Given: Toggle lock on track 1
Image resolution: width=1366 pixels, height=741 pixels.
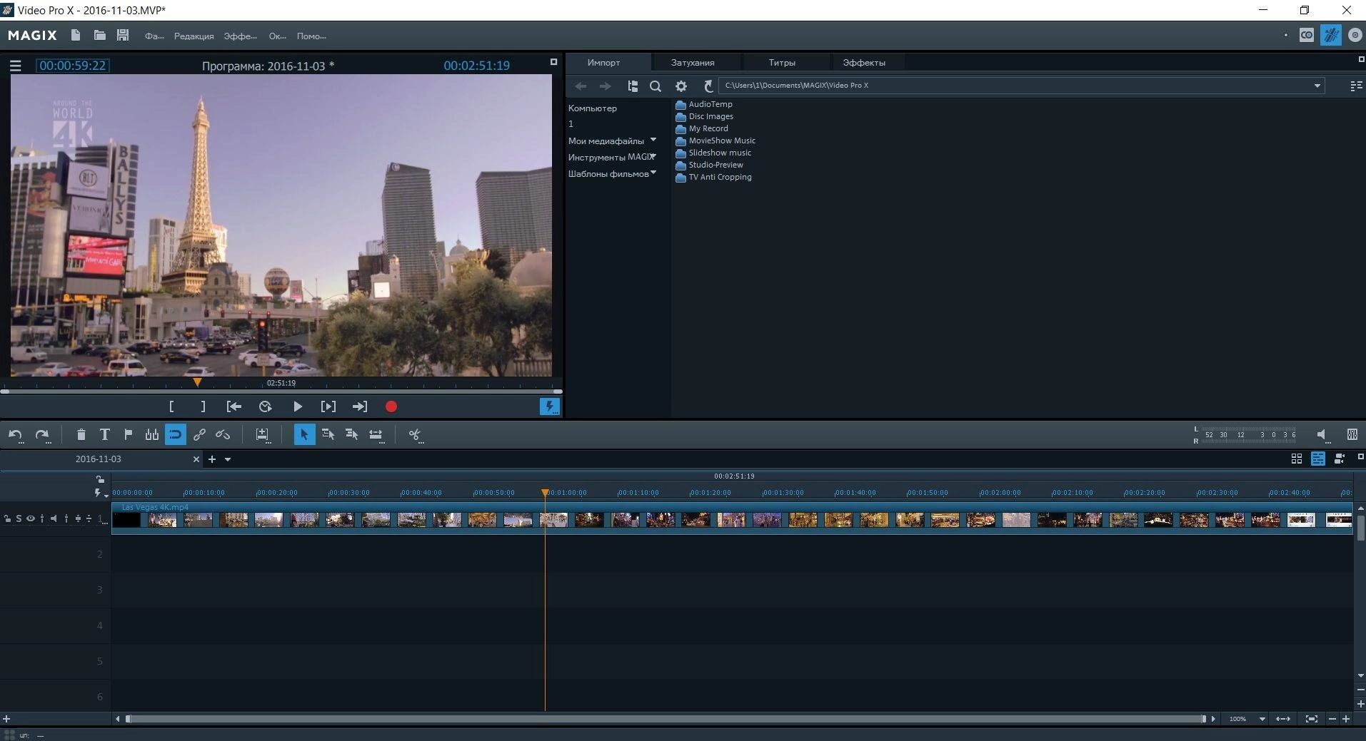Looking at the screenshot, I should click(7, 518).
